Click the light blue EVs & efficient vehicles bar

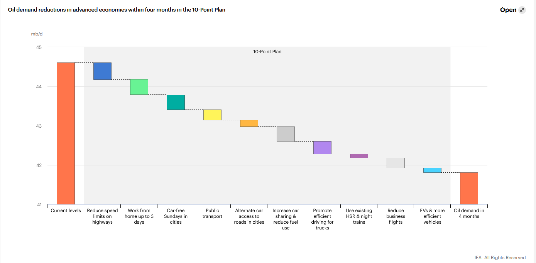click(432, 170)
